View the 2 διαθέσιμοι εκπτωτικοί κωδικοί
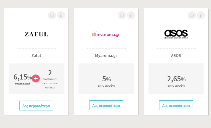The height and width of the screenshot is (128, 211). click(50, 79)
